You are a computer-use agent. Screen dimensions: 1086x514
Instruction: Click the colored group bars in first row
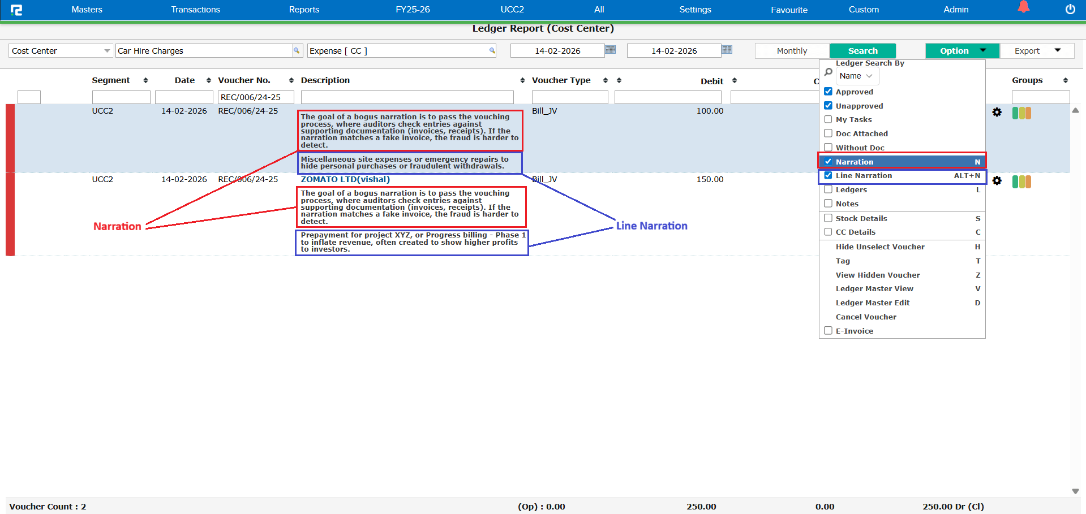[1021, 113]
